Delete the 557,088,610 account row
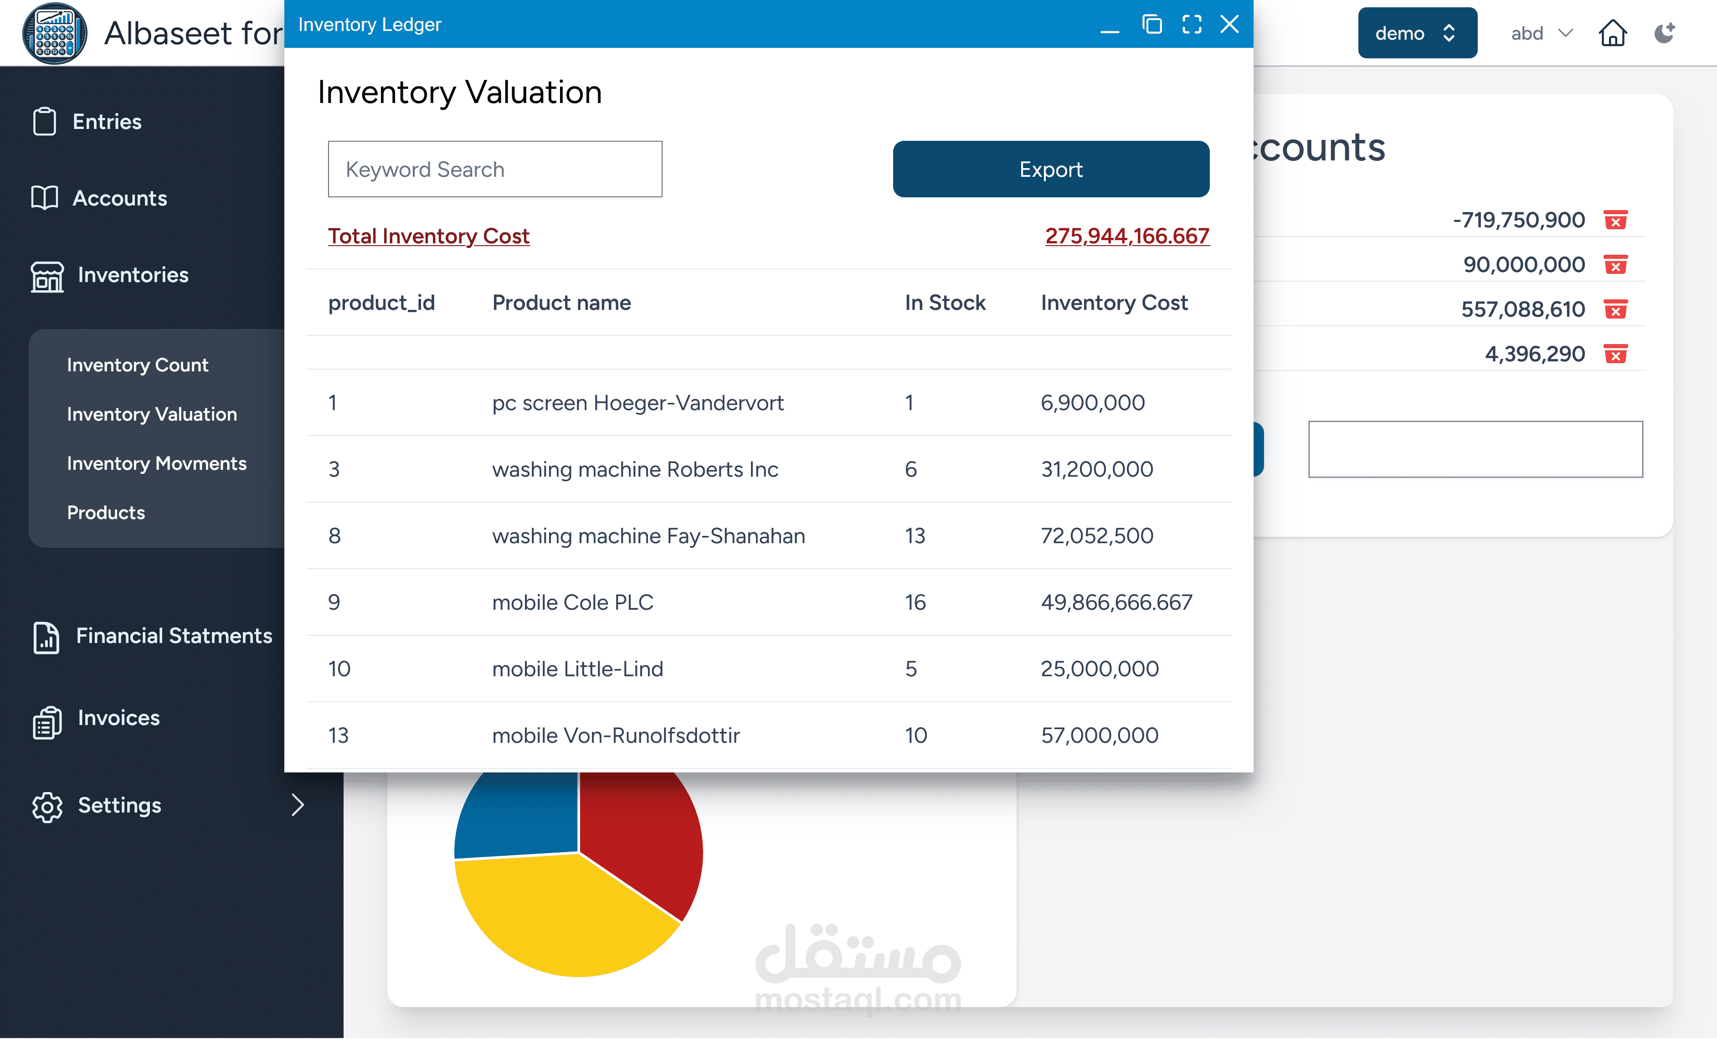 click(1615, 309)
